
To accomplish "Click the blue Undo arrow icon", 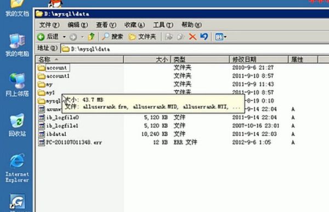I will [204, 37].
